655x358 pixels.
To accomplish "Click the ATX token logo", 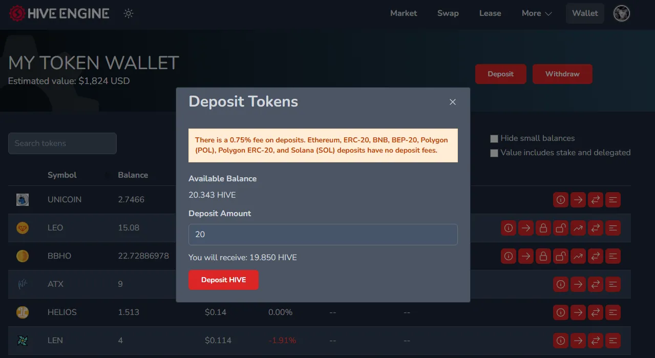I will (23, 284).
